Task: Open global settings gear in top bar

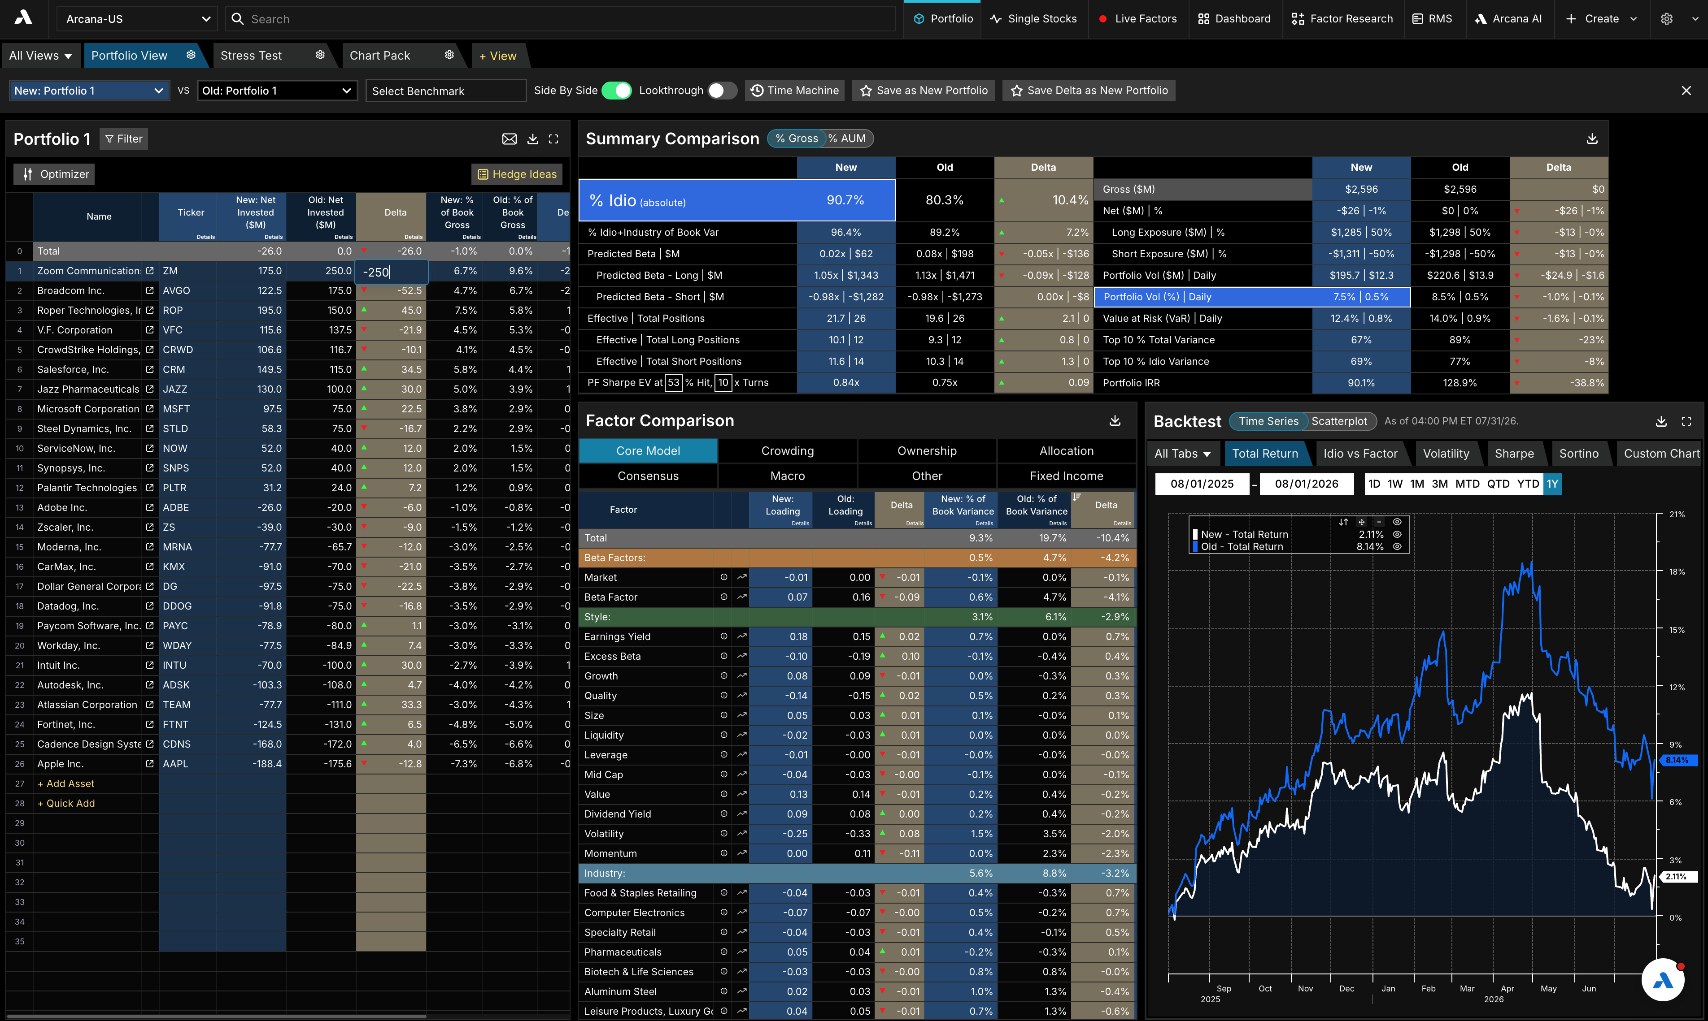Action: tap(1666, 18)
